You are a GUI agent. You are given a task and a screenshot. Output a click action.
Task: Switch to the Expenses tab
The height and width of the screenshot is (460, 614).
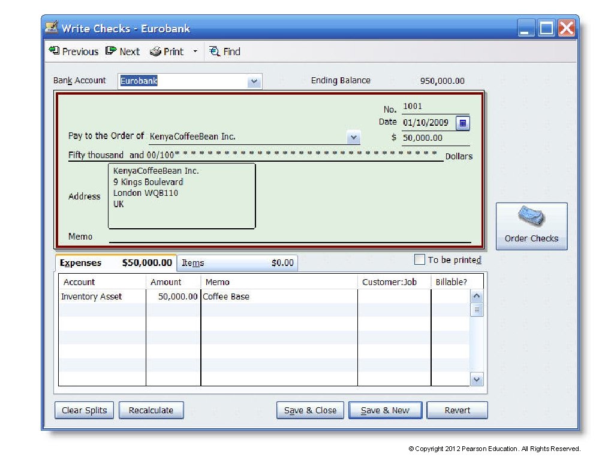(116, 263)
